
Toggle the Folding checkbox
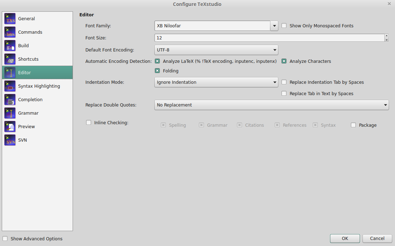(157, 71)
